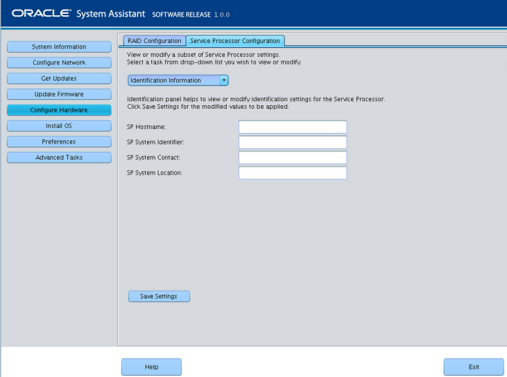Select the Configure Hardware sidebar button

coord(59,110)
